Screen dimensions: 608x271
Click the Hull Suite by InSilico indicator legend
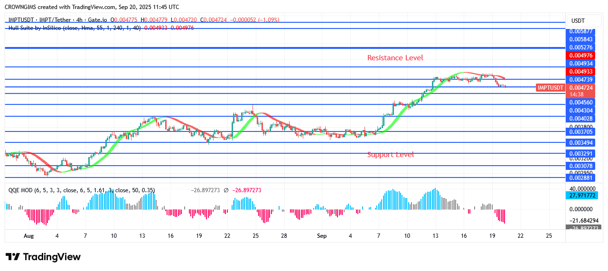tap(75, 28)
